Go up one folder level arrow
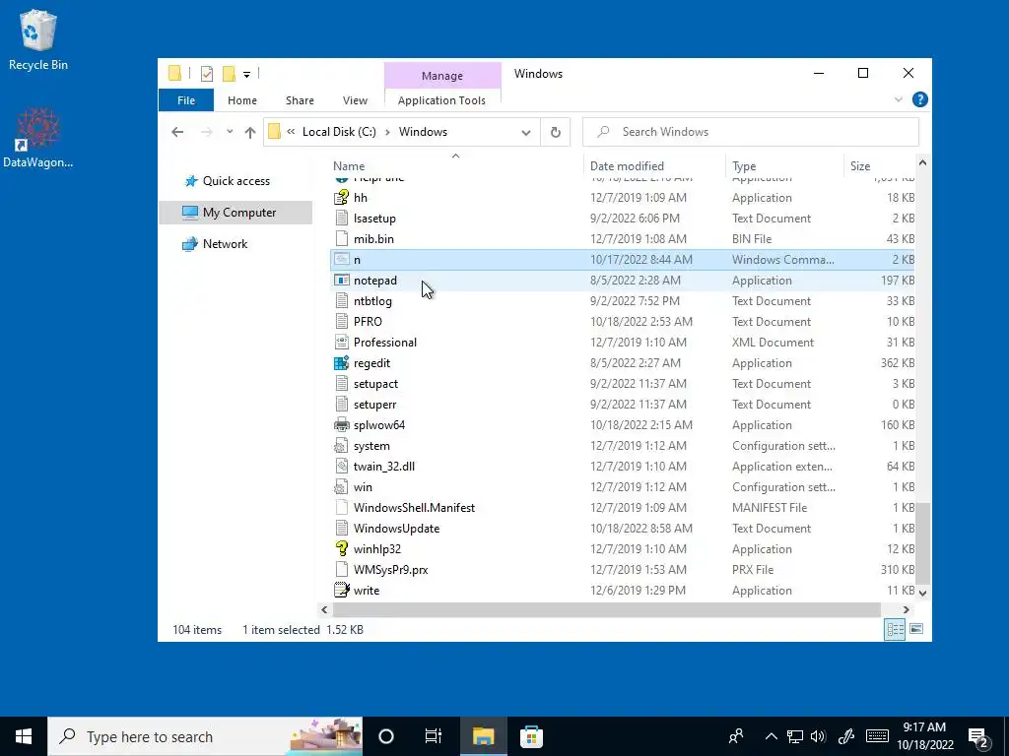The width and height of the screenshot is (1009, 756). (x=250, y=132)
